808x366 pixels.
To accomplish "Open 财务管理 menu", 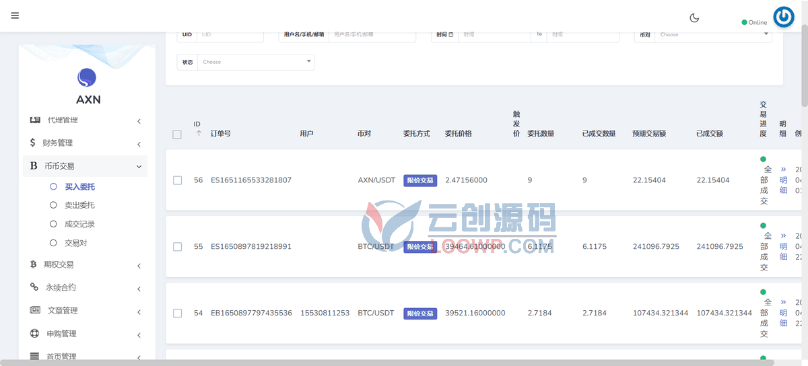I will coord(85,143).
